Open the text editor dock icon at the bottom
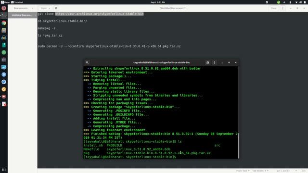The width and height of the screenshot is (308, 173). tap(4, 104)
